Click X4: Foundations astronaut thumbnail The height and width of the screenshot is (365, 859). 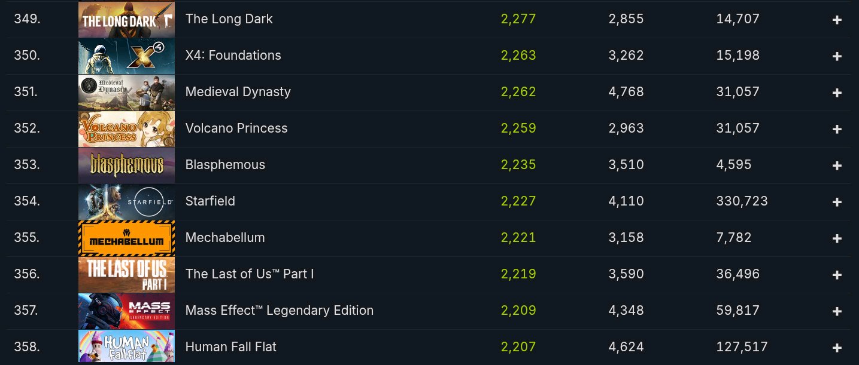[126, 56]
